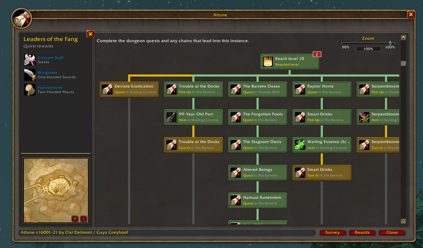The height and width of the screenshot is (248, 423).
Task: Click the resize grip in the window corner
Action: [411, 236]
